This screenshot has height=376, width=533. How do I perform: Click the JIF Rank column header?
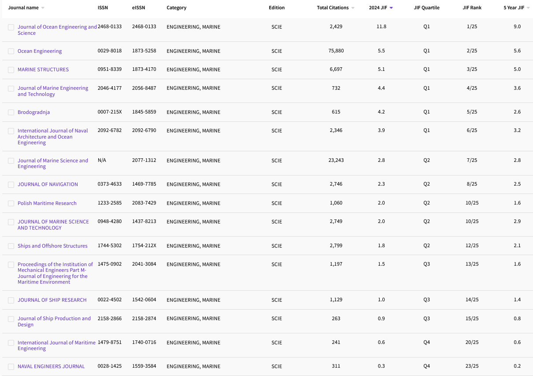coord(472,8)
